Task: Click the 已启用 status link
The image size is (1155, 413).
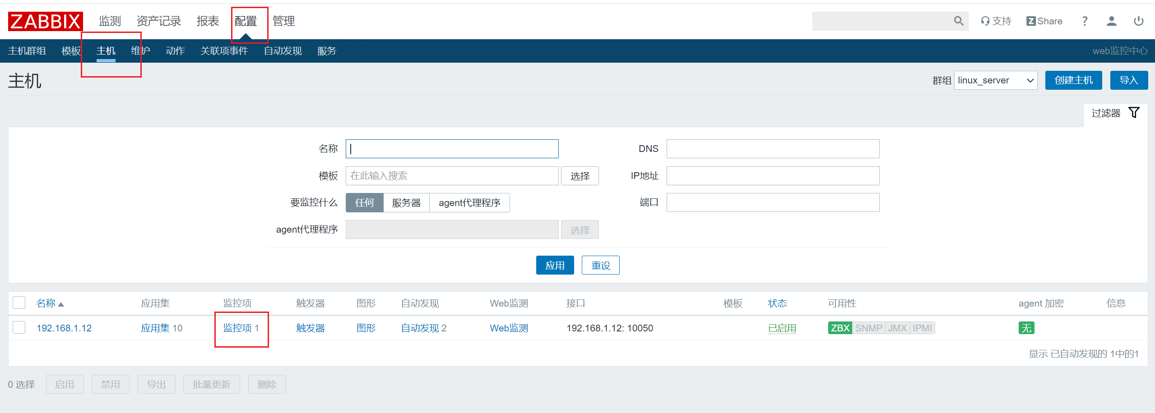Action: [x=782, y=328]
